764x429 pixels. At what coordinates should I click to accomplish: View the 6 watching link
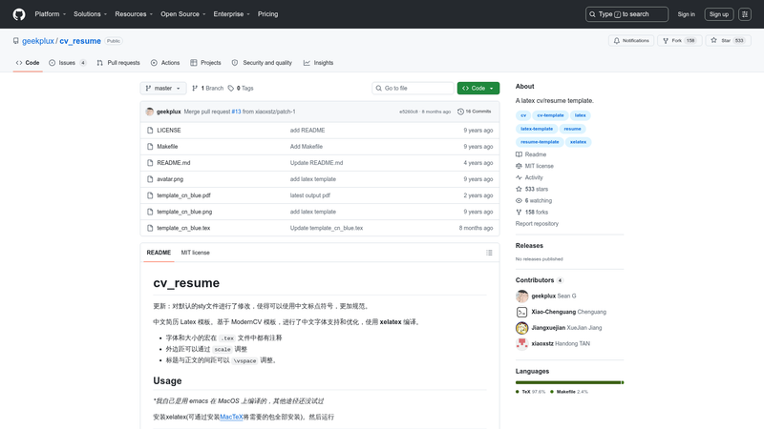(x=534, y=200)
